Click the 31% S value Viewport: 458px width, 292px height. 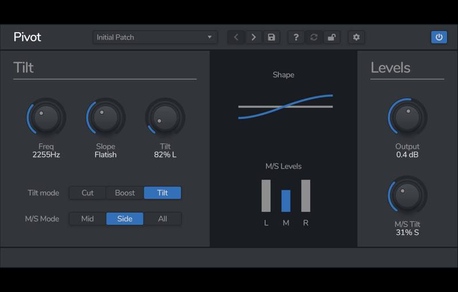point(408,233)
